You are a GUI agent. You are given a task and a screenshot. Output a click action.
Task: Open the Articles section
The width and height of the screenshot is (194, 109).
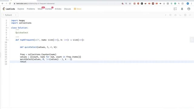[58, 9]
